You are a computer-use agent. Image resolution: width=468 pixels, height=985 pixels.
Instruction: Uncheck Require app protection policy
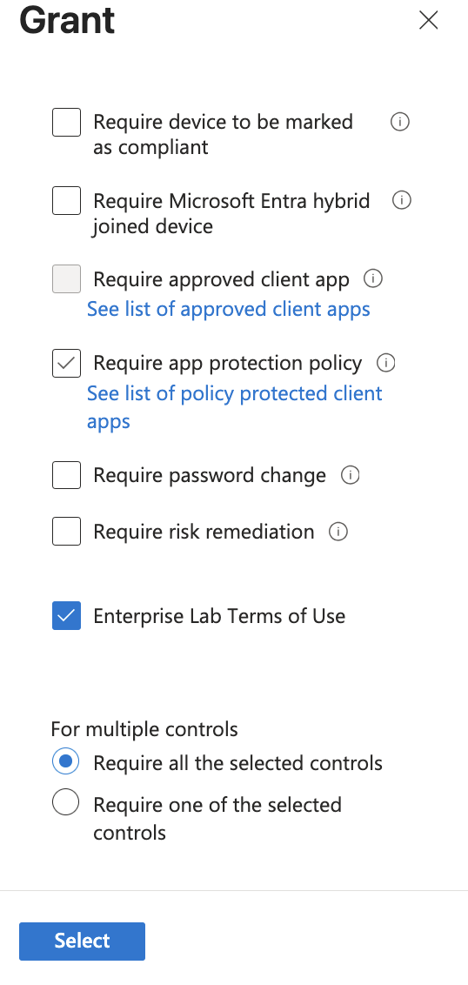coord(67,363)
